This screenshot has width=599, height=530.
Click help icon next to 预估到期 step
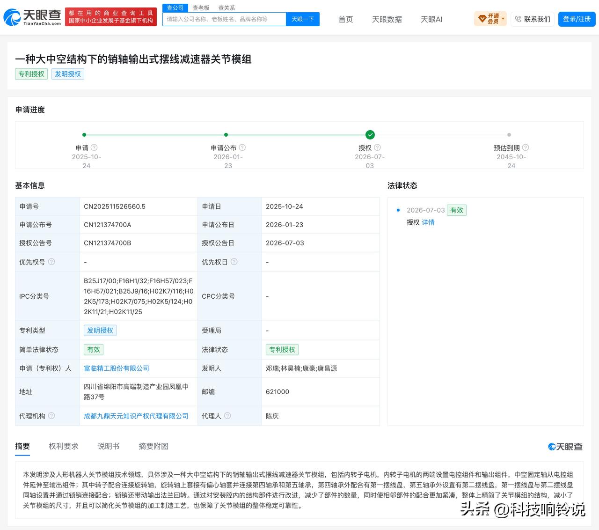pos(526,147)
